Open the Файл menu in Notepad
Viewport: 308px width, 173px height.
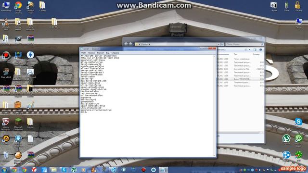84,53
